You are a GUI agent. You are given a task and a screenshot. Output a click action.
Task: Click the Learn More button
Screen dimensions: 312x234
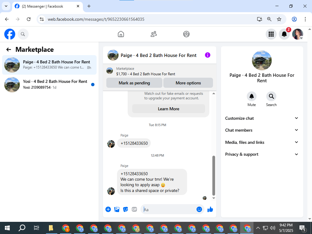168,109
